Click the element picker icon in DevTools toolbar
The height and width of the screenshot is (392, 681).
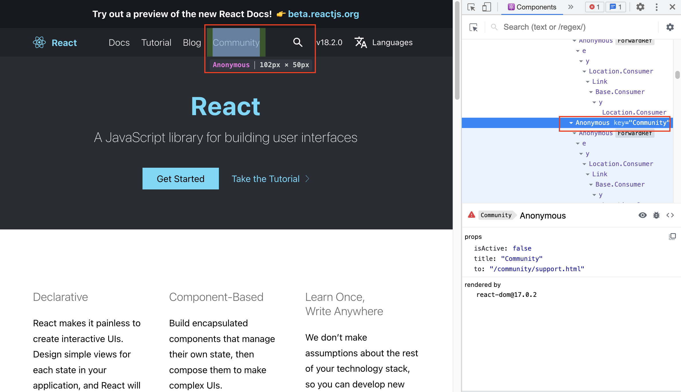tap(471, 7)
